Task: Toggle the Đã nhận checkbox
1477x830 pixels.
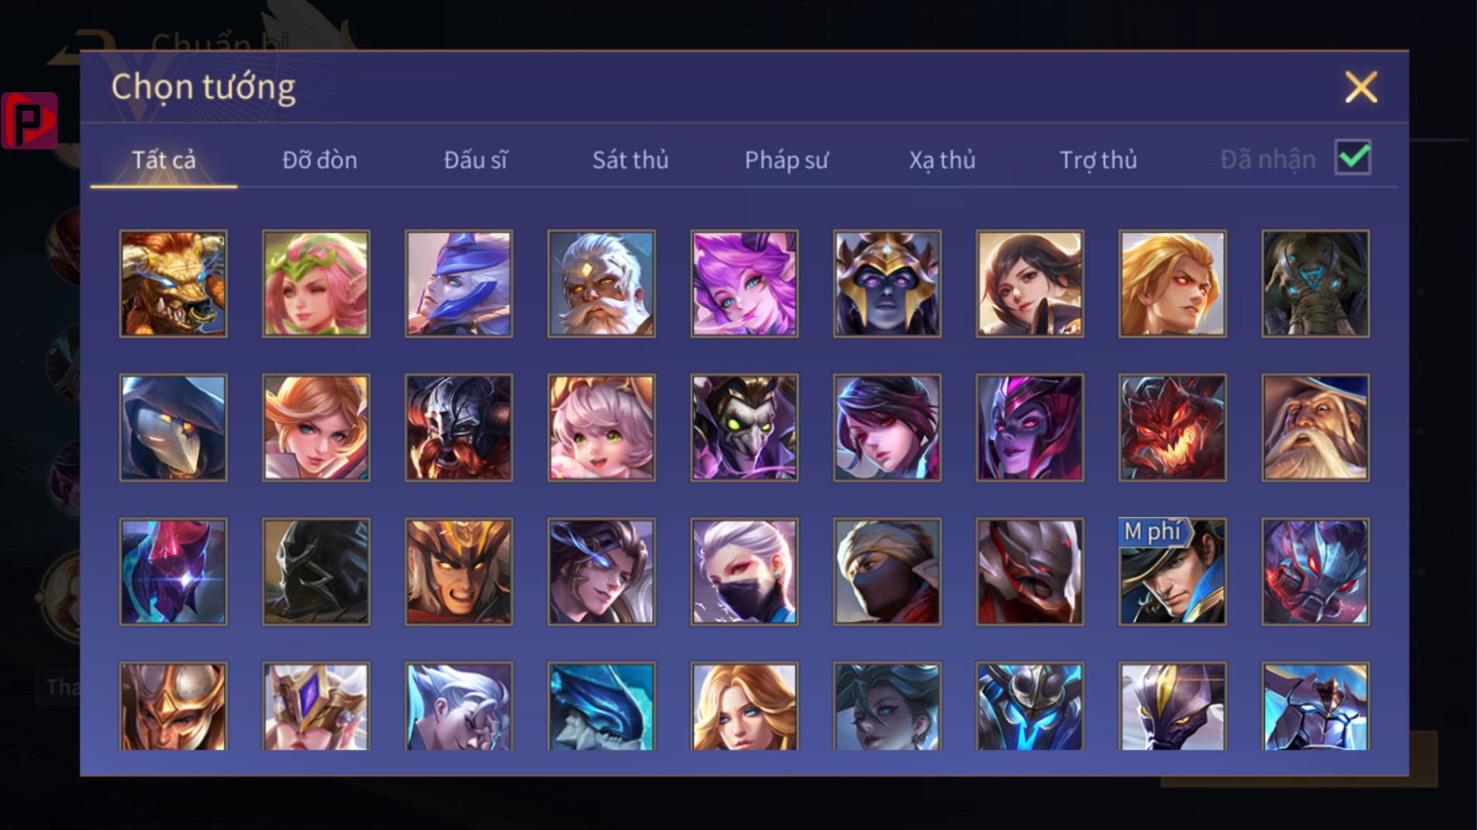Action: [x=1353, y=157]
